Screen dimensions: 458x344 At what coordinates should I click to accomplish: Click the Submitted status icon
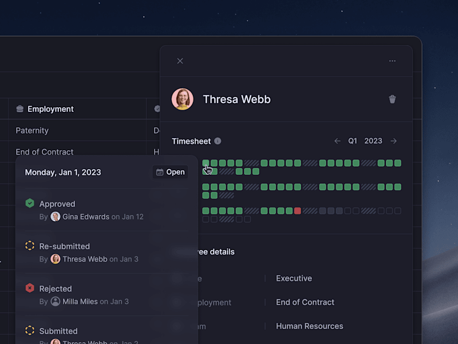[30, 330]
